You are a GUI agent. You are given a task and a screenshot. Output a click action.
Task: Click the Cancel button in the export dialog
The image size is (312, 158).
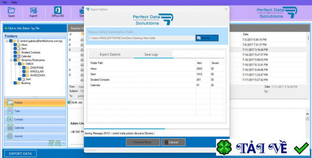pos(173,142)
